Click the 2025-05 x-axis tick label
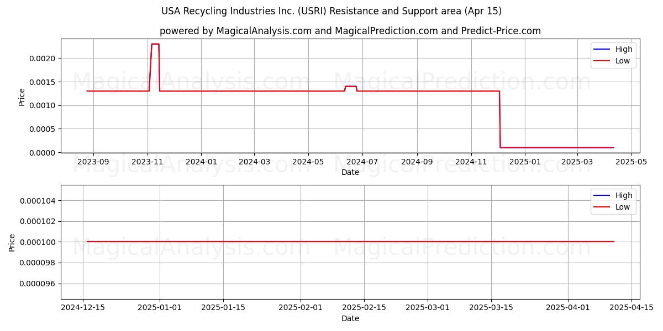 click(631, 162)
